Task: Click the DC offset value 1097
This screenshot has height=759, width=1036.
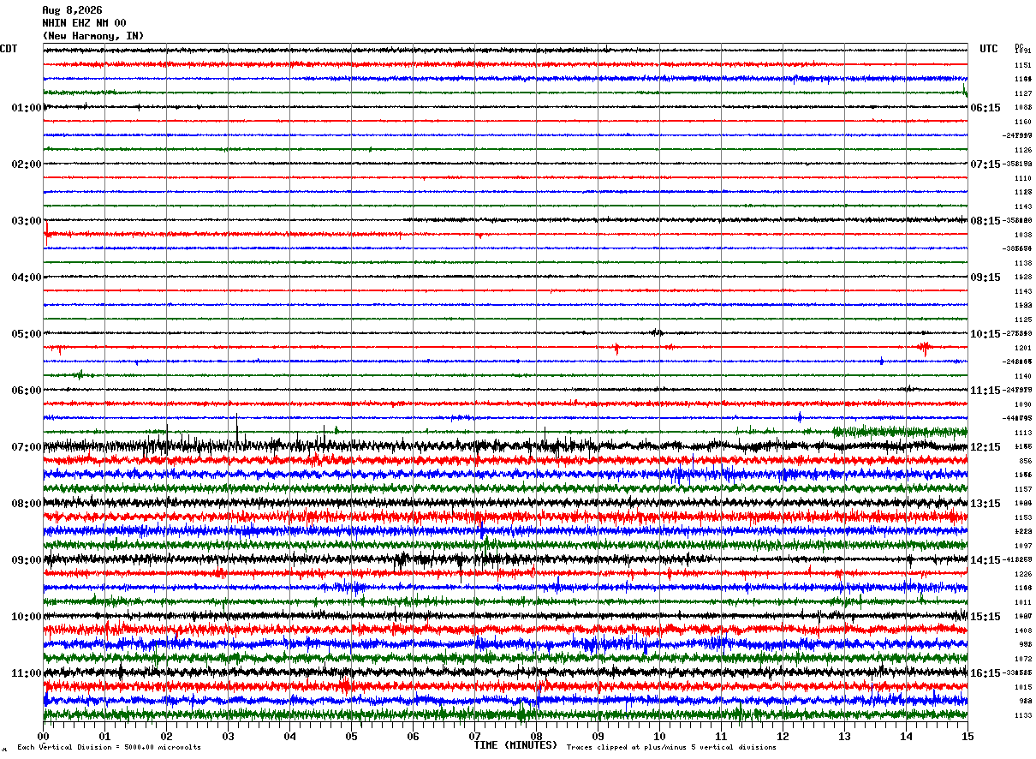Action: tap(1022, 546)
